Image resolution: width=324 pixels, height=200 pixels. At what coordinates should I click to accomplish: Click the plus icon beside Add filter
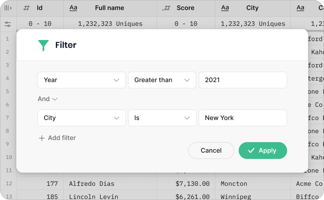point(42,138)
